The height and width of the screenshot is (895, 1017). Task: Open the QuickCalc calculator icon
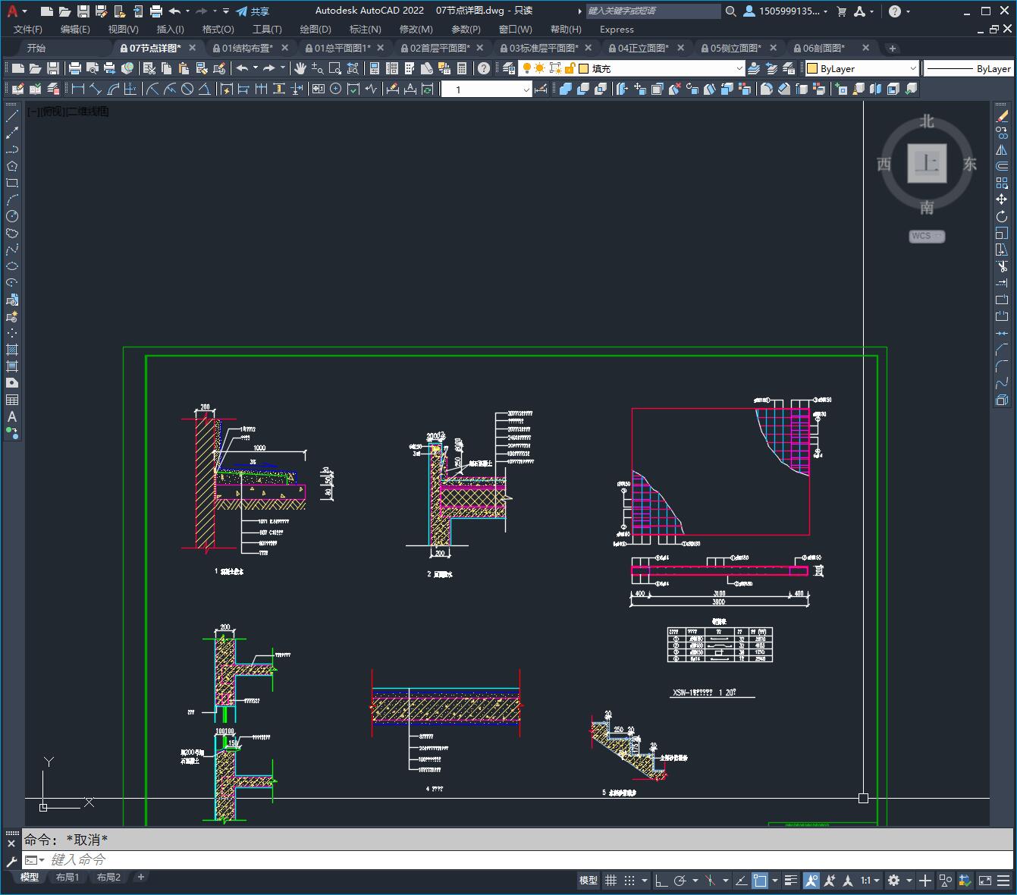(x=462, y=68)
